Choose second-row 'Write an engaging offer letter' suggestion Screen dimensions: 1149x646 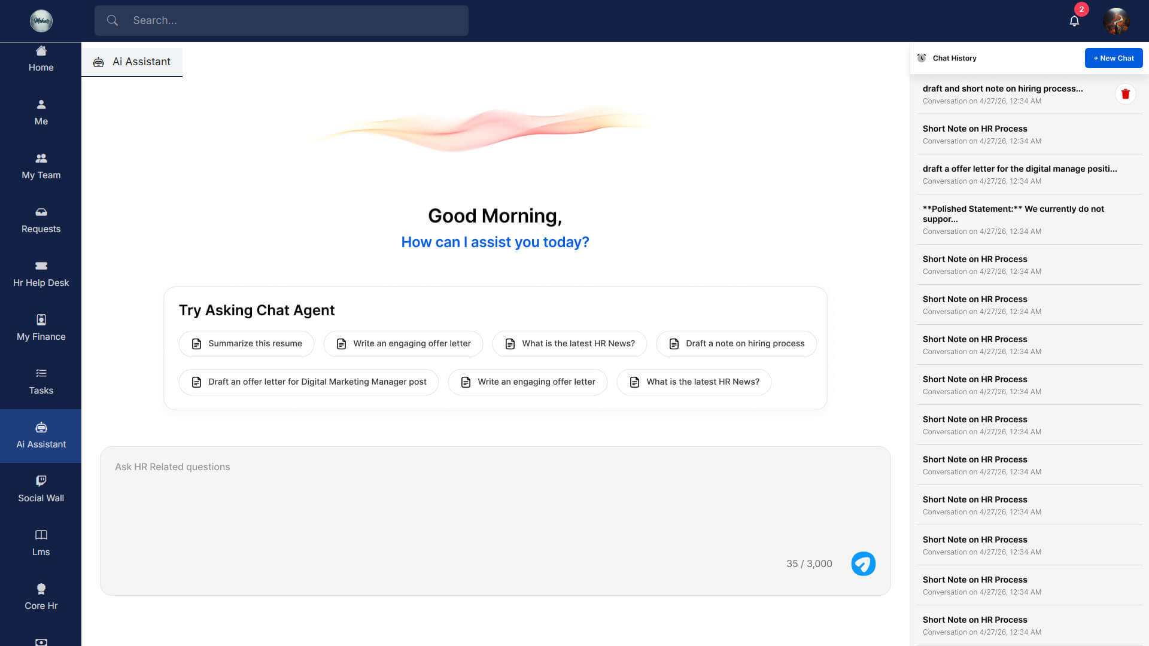[528, 382]
